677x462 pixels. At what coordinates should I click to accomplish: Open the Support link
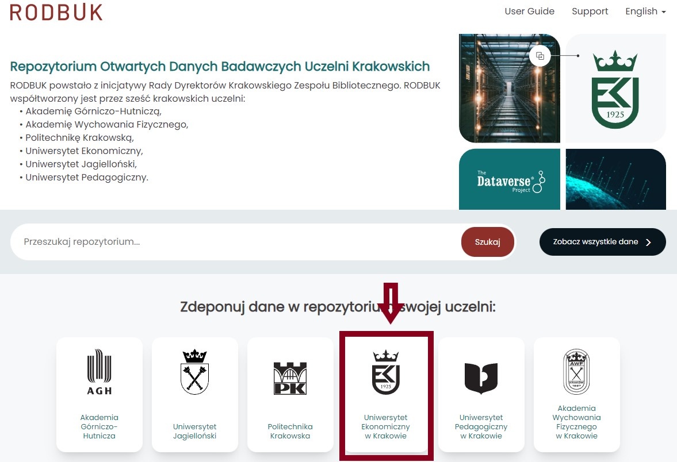590,11
